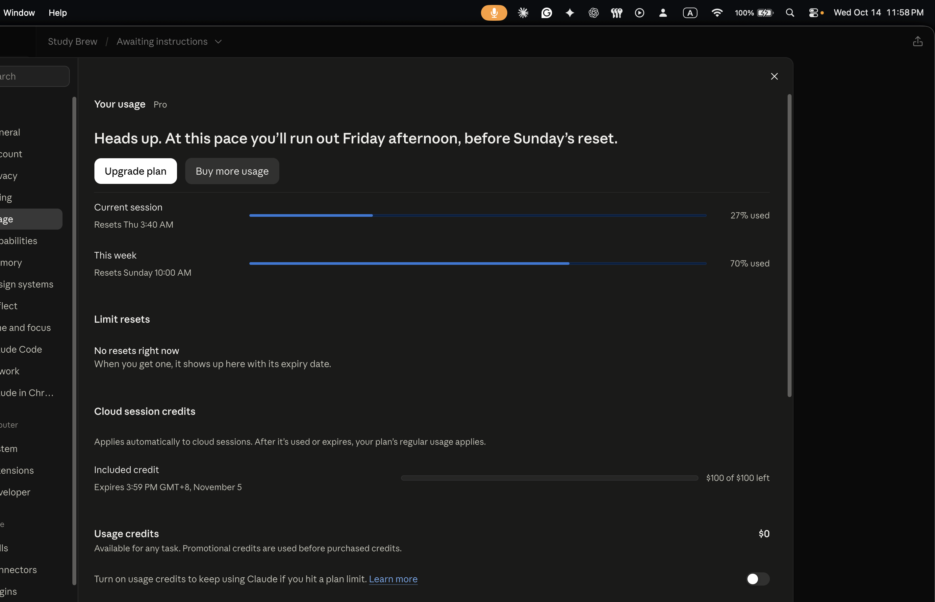
Task: Click the settings search field
Action: click(35, 76)
